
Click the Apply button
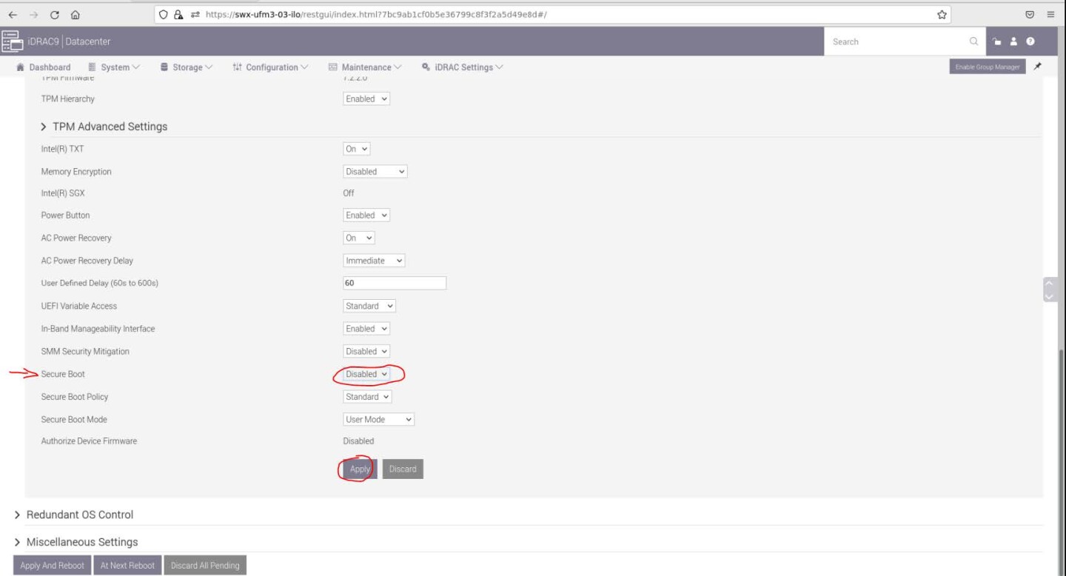click(x=360, y=469)
